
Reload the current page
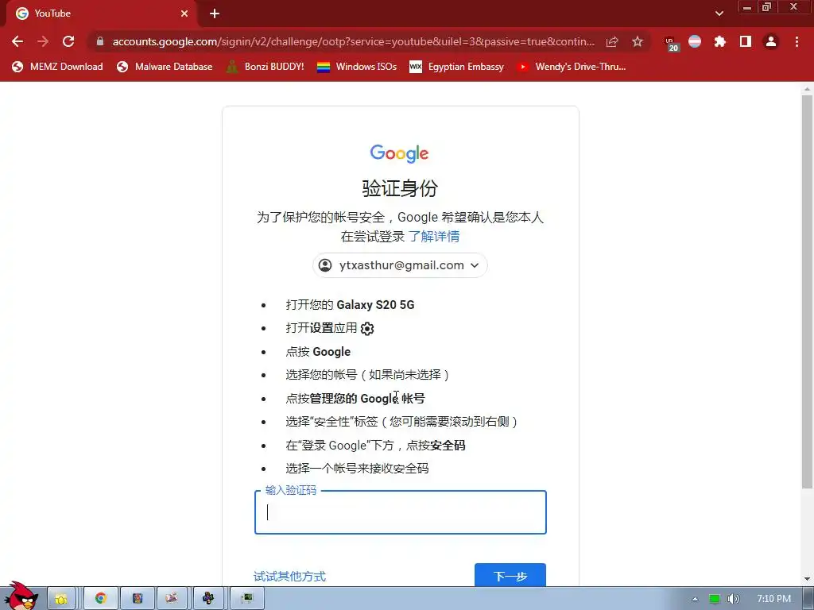click(68, 41)
